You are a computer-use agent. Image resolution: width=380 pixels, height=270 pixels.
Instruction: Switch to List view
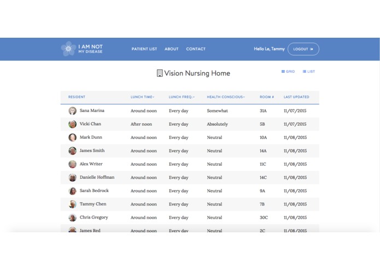tap(309, 72)
